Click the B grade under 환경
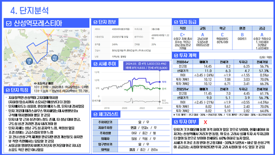The image size is (275, 155). click(242, 35)
